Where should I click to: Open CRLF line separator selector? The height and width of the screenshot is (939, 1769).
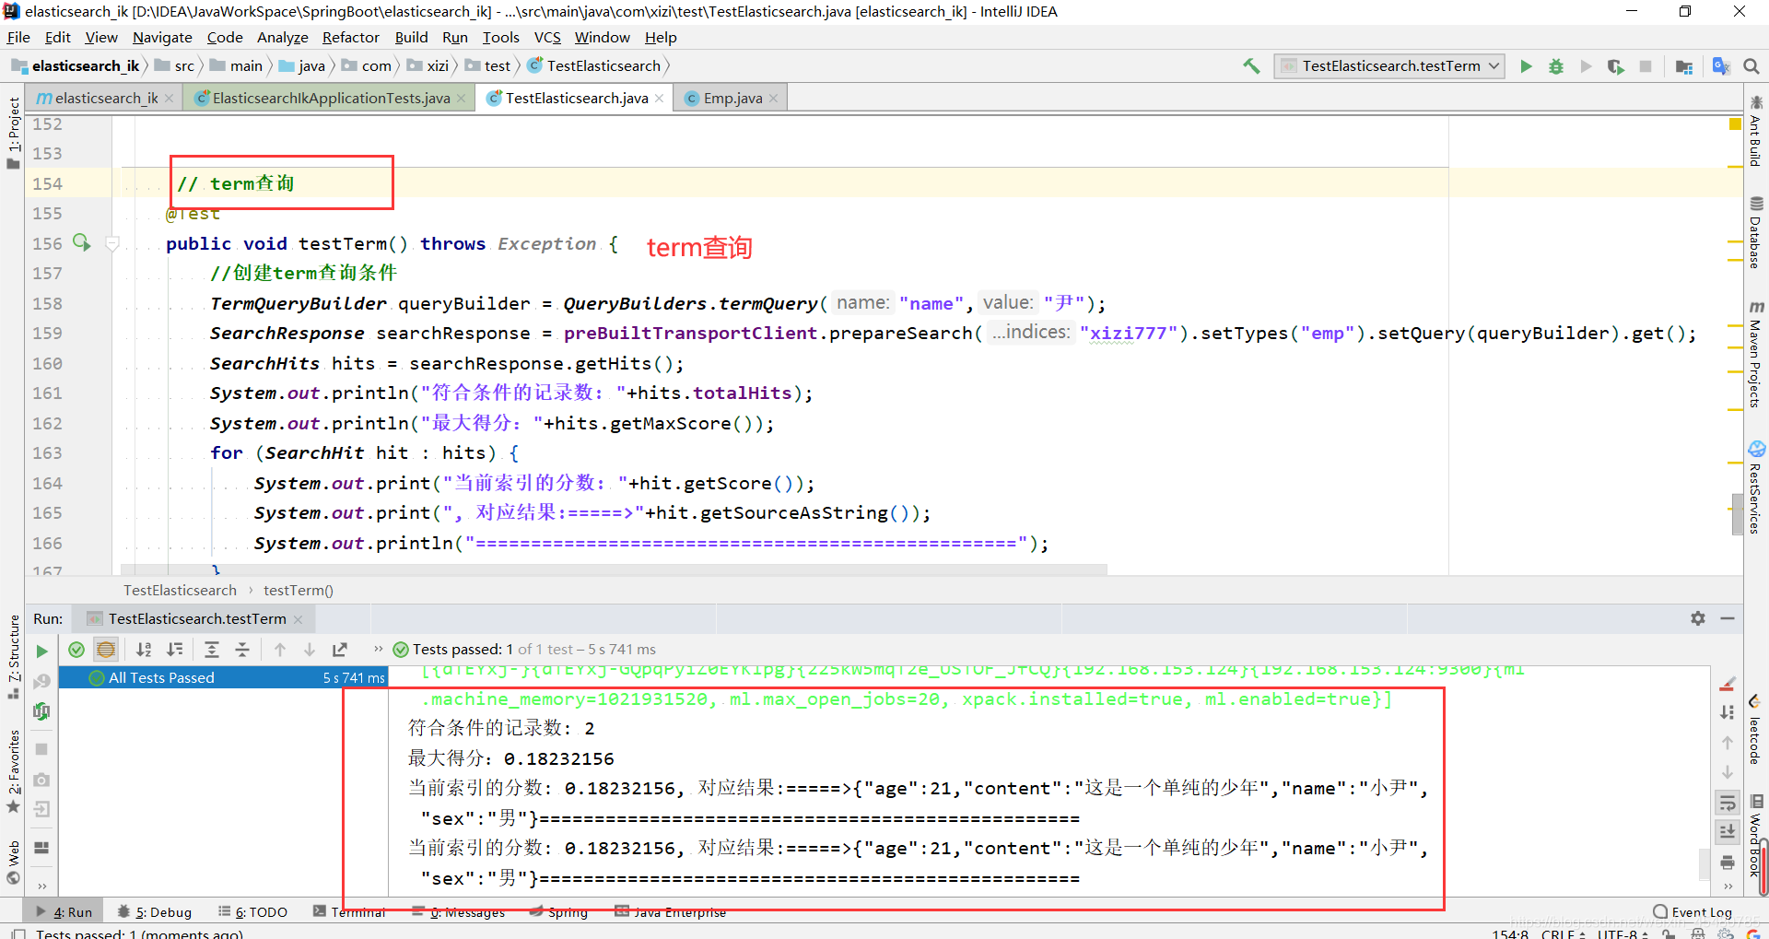click(1564, 933)
